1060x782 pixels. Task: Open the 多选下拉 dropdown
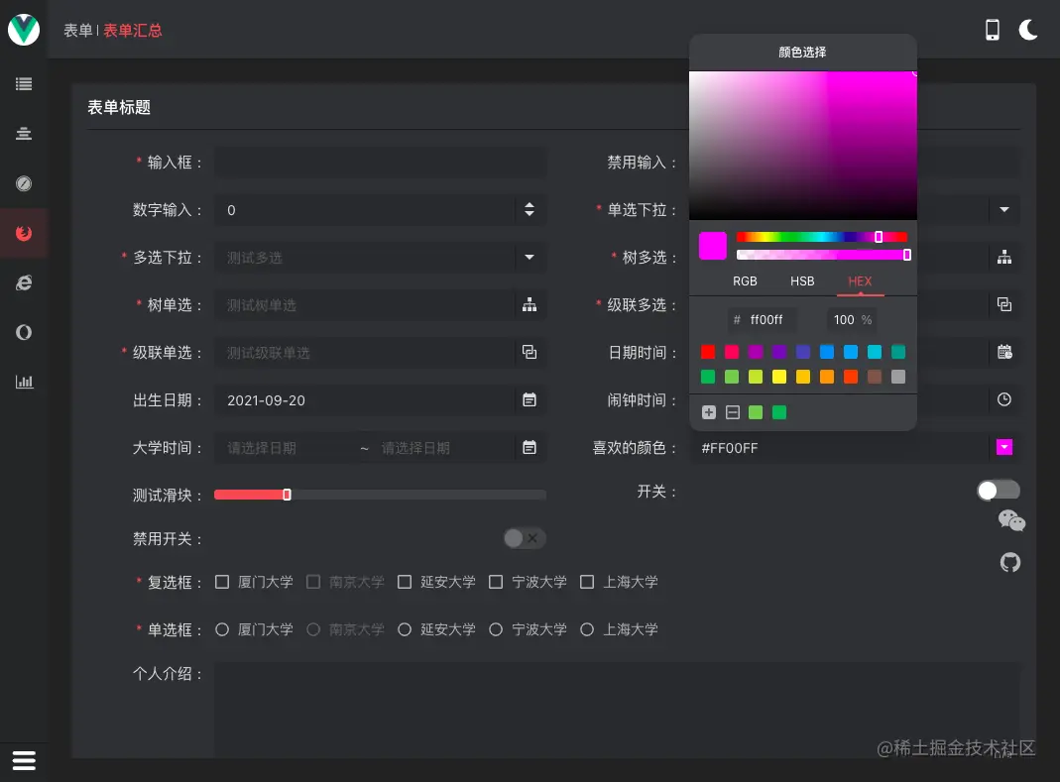coord(529,257)
